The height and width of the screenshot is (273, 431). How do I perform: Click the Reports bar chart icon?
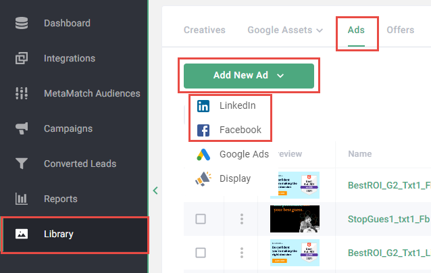pyautogui.click(x=22, y=199)
